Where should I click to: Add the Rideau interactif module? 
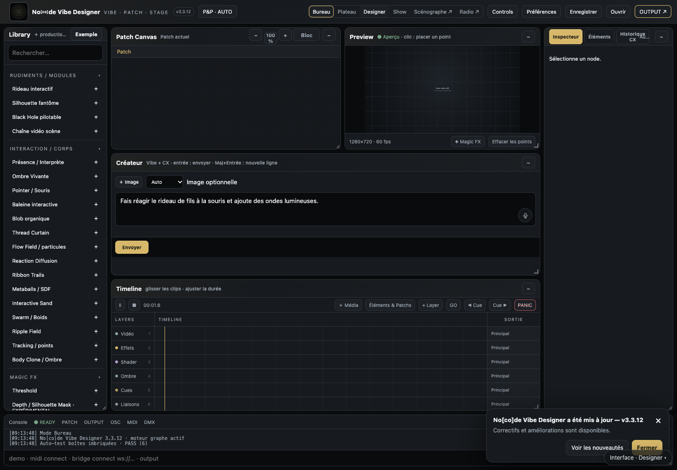[96, 89]
